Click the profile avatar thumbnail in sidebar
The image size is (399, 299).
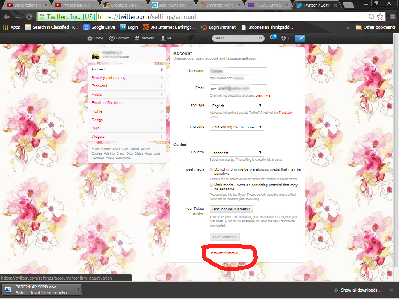pyautogui.click(x=96, y=55)
